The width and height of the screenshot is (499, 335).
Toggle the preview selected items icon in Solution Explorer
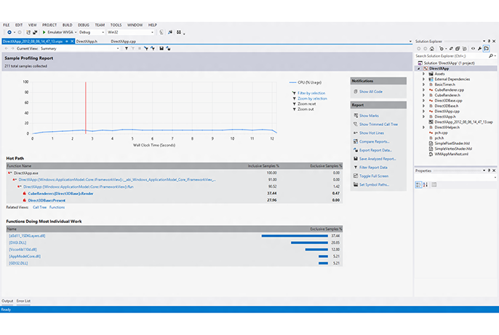[x=486, y=49]
